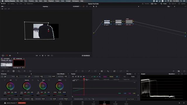This screenshot has width=187, height=105.
Task: Click the Auto Balance icon
Action: coord(2,76)
